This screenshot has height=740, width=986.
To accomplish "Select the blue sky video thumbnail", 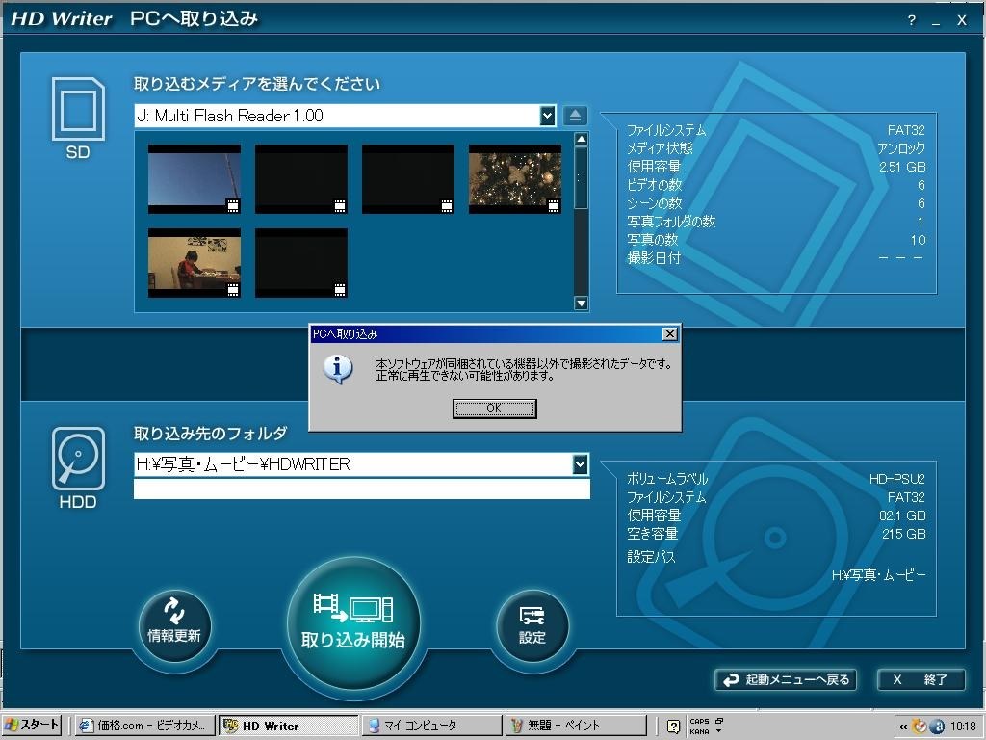I will click(x=195, y=179).
